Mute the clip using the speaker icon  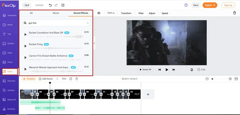(x=99, y=13)
